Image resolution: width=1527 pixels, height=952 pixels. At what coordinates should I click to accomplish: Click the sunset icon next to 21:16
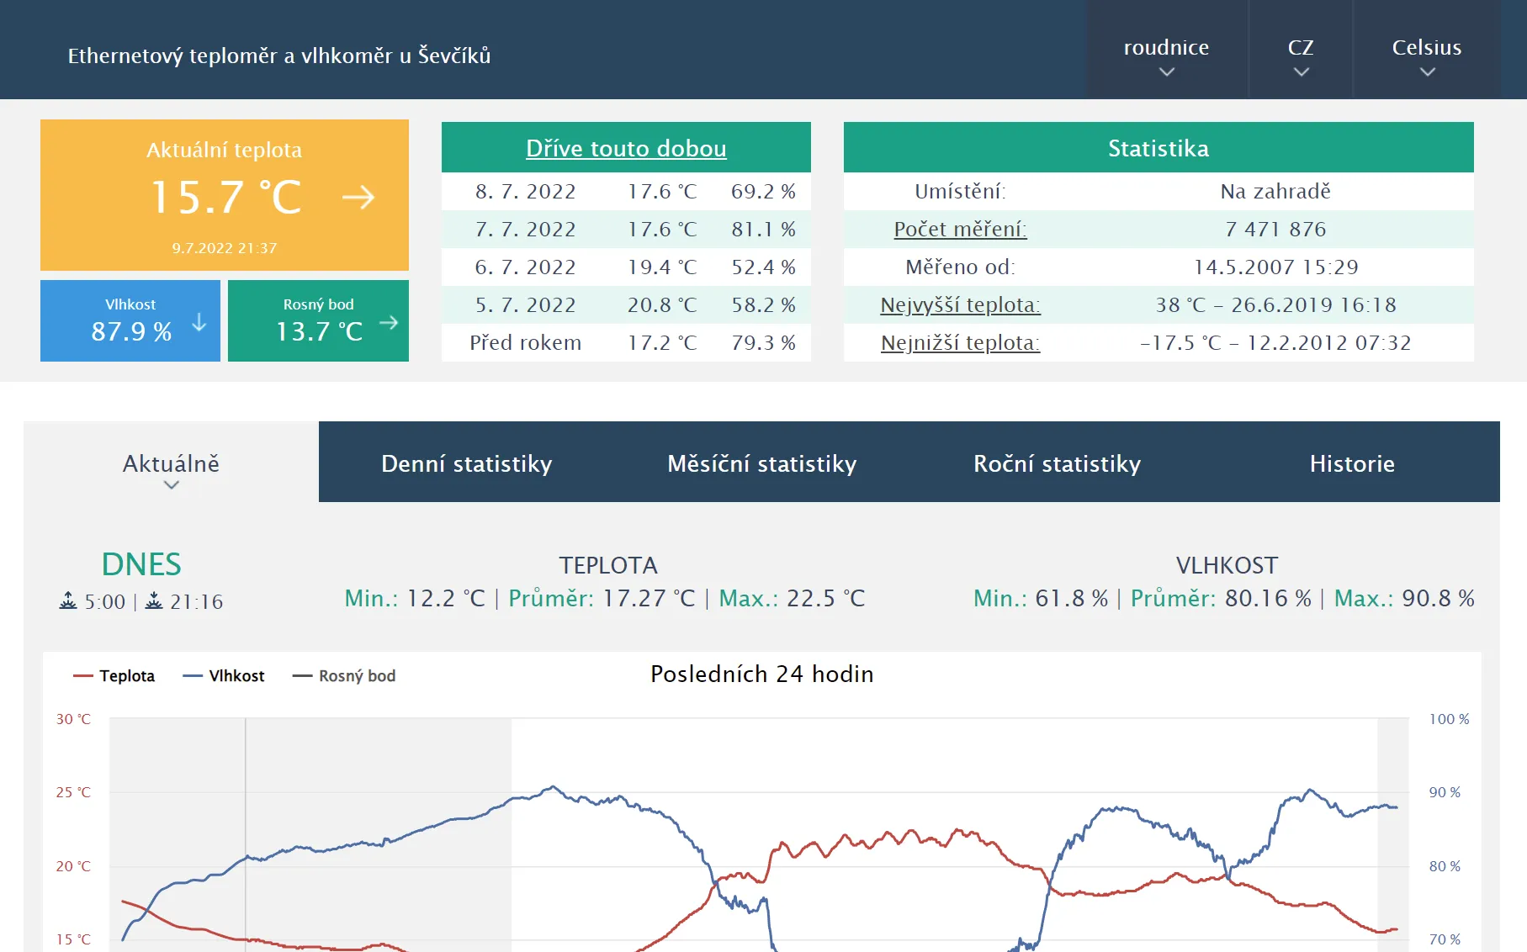tap(156, 601)
